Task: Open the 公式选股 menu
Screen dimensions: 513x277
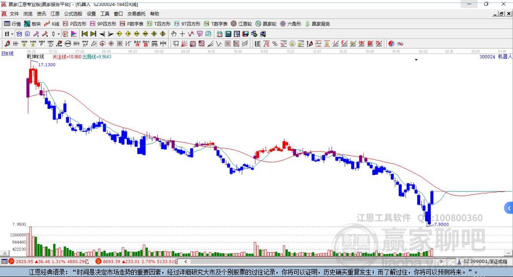Action: [73, 13]
